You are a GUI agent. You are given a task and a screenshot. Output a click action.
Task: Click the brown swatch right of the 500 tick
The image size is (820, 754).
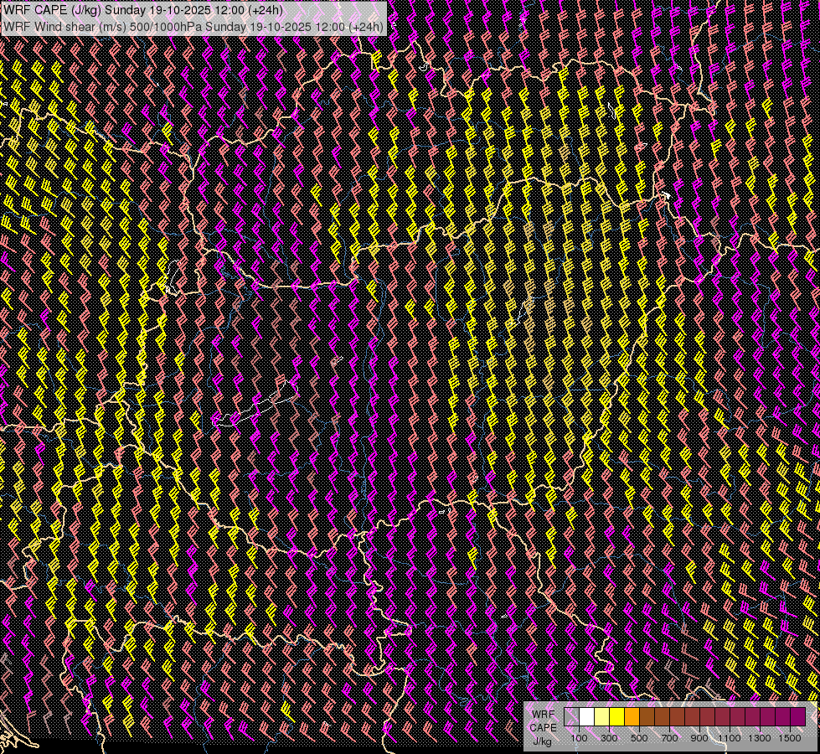(647, 716)
